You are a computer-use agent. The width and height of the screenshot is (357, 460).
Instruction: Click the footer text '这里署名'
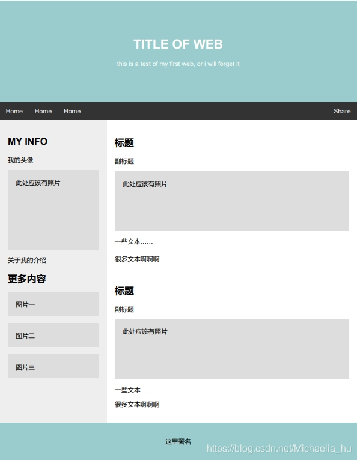click(x=178, y=441)
